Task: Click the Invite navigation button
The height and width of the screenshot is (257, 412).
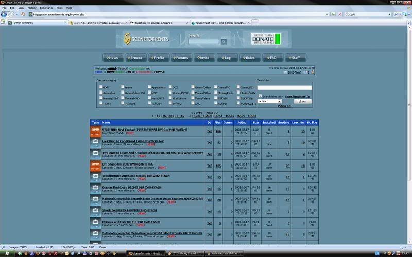Action: 204,58
